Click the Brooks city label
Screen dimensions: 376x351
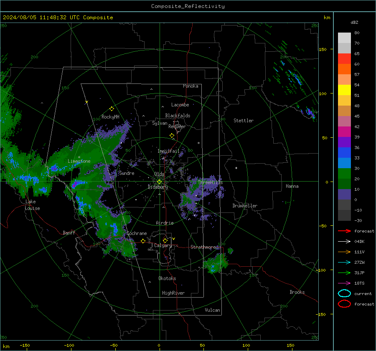coord(297,292)
